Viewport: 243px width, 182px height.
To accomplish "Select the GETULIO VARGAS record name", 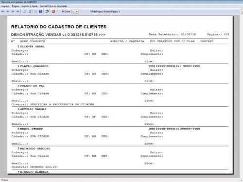I will 33,109.
